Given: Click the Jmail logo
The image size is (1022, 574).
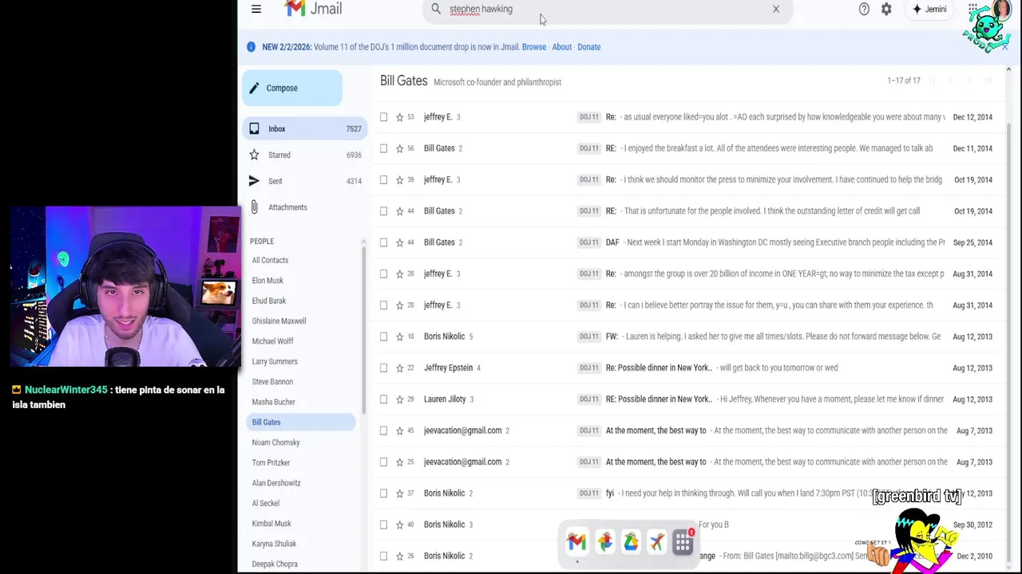Looking at the screenshot, I should coord(313,9).
